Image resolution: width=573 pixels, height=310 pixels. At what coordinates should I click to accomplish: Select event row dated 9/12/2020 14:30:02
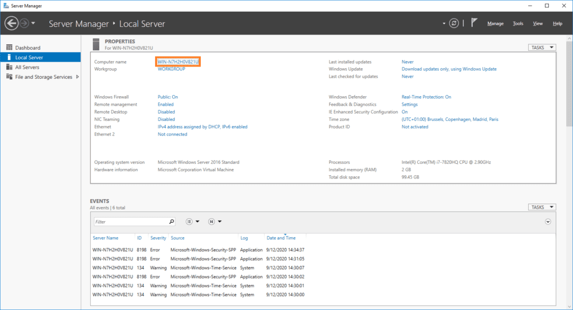199,277
